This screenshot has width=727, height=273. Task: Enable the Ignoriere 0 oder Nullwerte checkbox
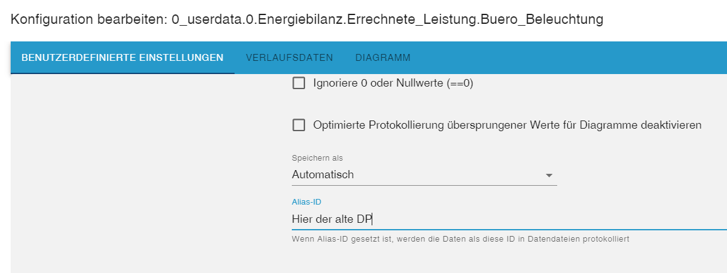(299, 83)
